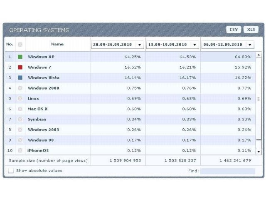Expand the 13.09-19.09.2010 date range dropdown

coord(195,45)
